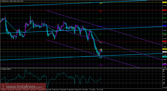The height and width of the screenshot is (91, 167).
Task: Select the yellow 1.1047 price level tag
Action: (x=165, y=49)
